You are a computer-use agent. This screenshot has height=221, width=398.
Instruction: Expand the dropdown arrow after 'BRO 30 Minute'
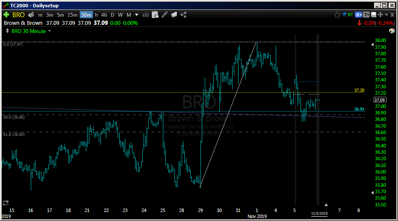point(50,31)
